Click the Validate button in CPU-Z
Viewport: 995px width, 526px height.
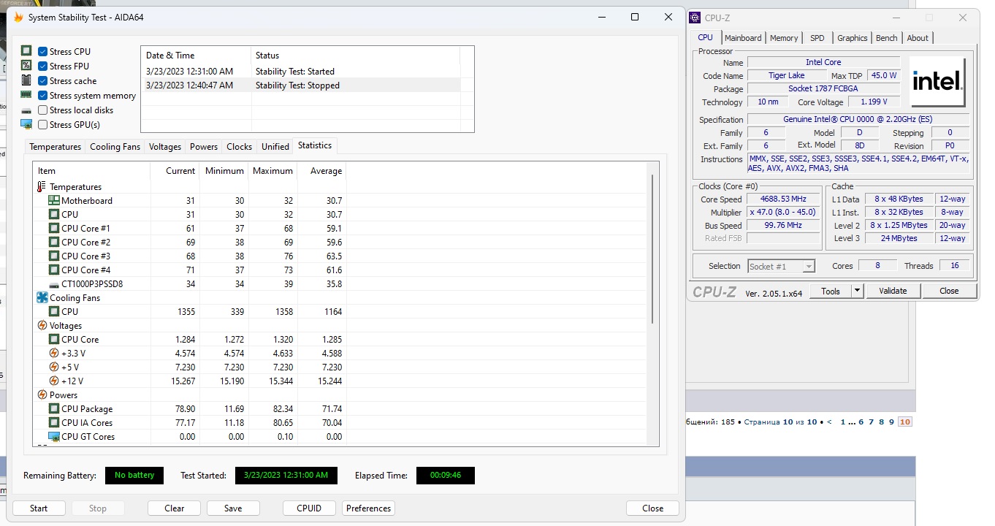[x=893, y=291]
